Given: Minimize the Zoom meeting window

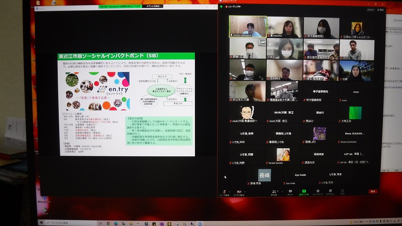Looking at the screenshot, I should 369,4.
